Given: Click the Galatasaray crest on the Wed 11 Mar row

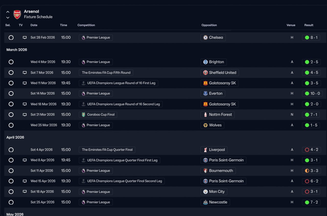Looking at the screenshot, I should coord(205,83).
